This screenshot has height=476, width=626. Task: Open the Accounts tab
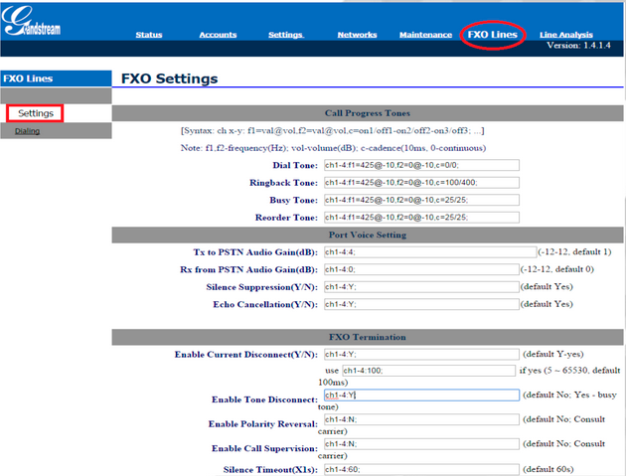218,35
